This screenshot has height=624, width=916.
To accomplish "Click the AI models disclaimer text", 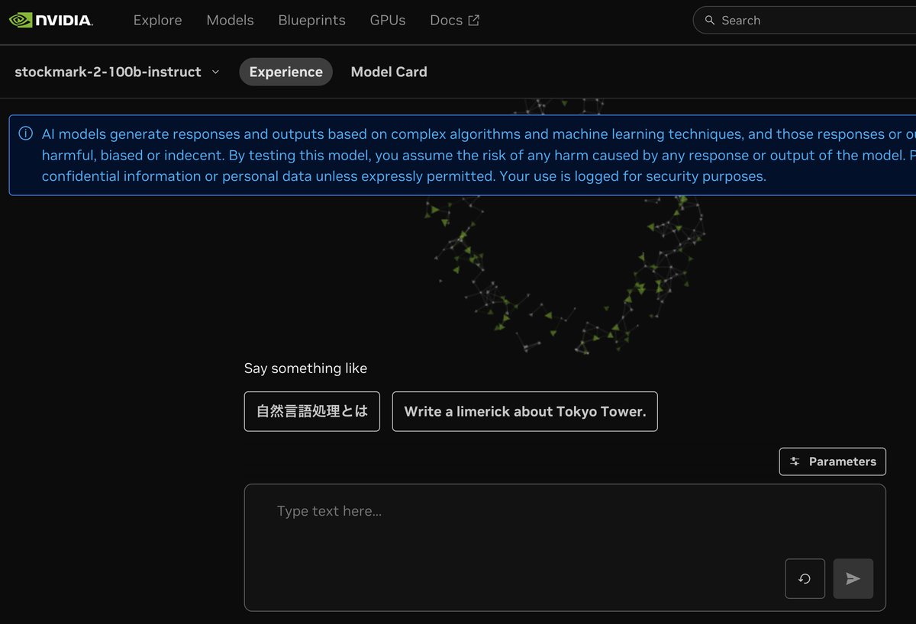I will pyautogui.click(x=479, y=155).
